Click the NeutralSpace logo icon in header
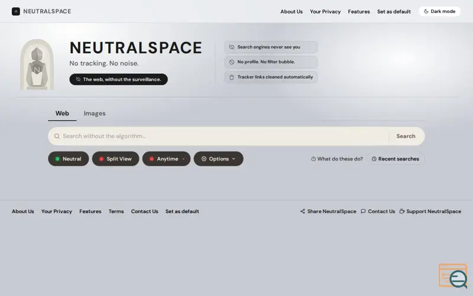 (x=16, y=11)
